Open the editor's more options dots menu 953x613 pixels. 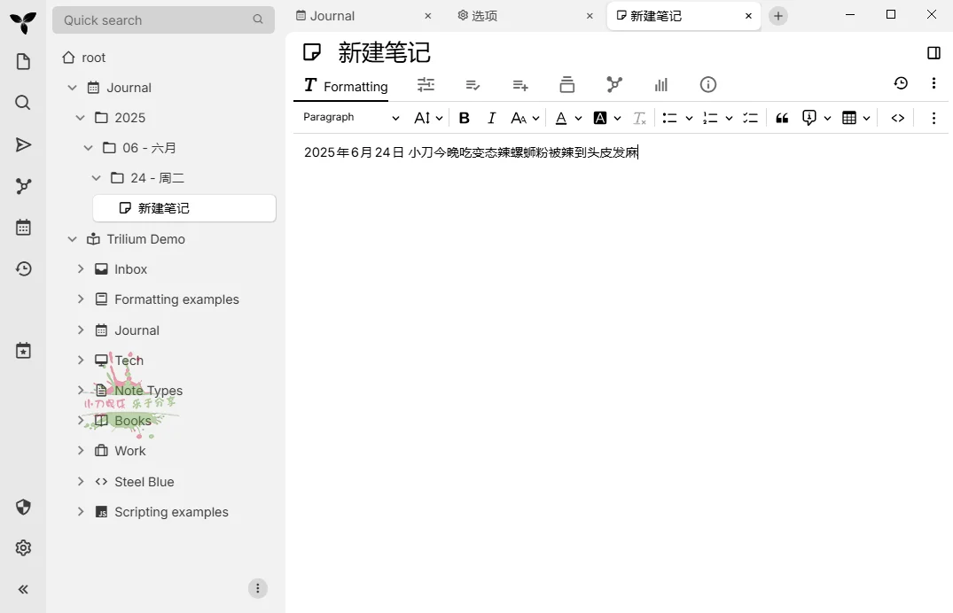[933, 117]
